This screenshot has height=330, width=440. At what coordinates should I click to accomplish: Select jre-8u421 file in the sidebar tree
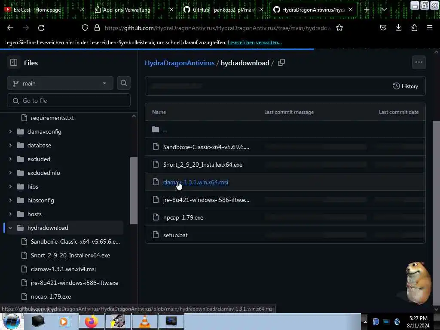coord(74,283)
